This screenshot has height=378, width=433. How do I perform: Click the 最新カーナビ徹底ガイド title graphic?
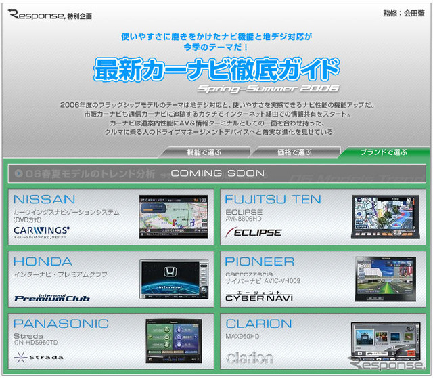tap(216, 69)
